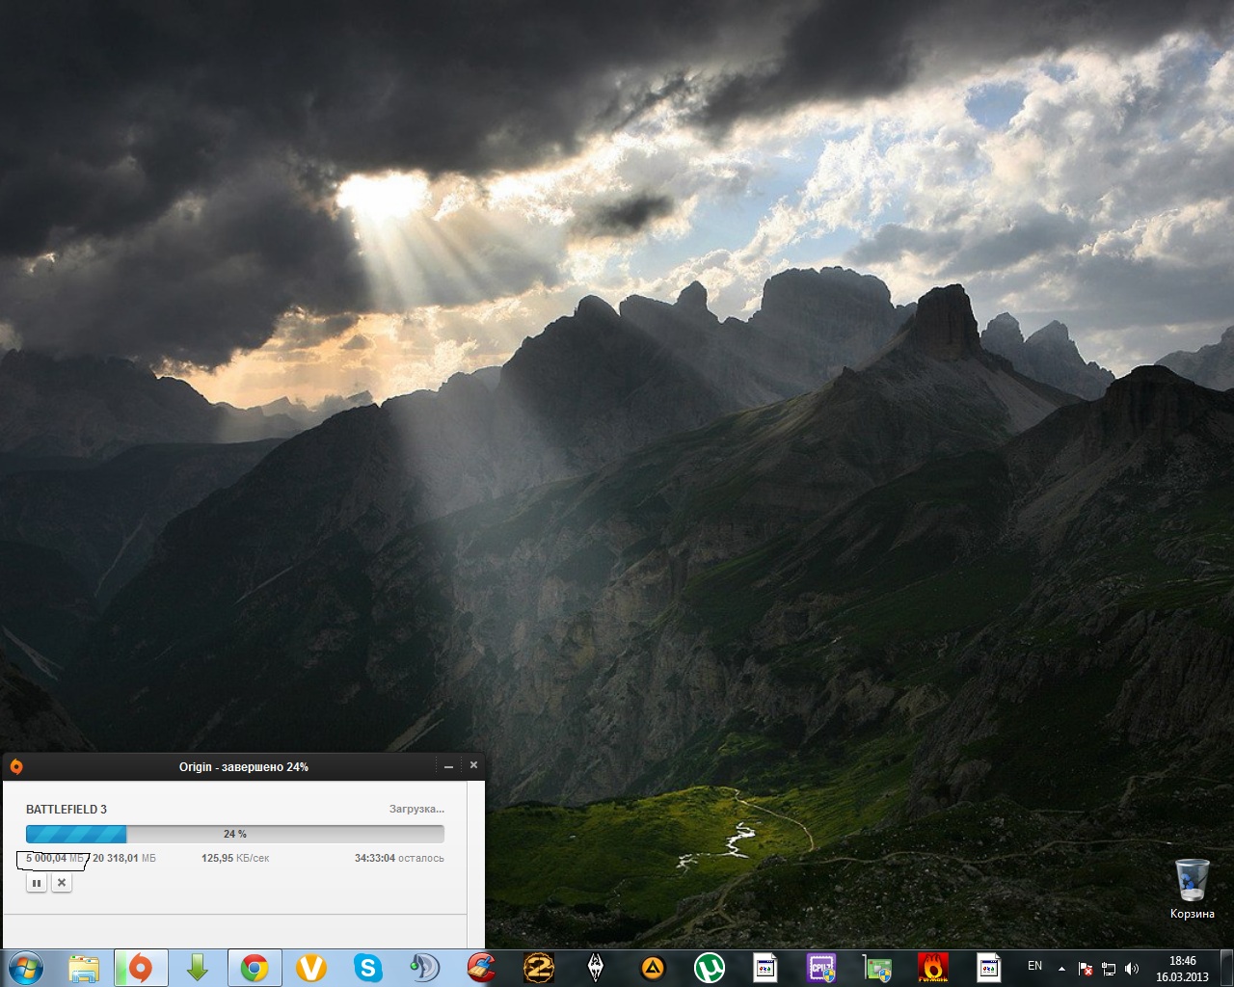This screenshot has height=987, width=1234.
Task: Click the Battlefield 3 download progress bar
Action: pyautogui.click(x=234, y=834)
